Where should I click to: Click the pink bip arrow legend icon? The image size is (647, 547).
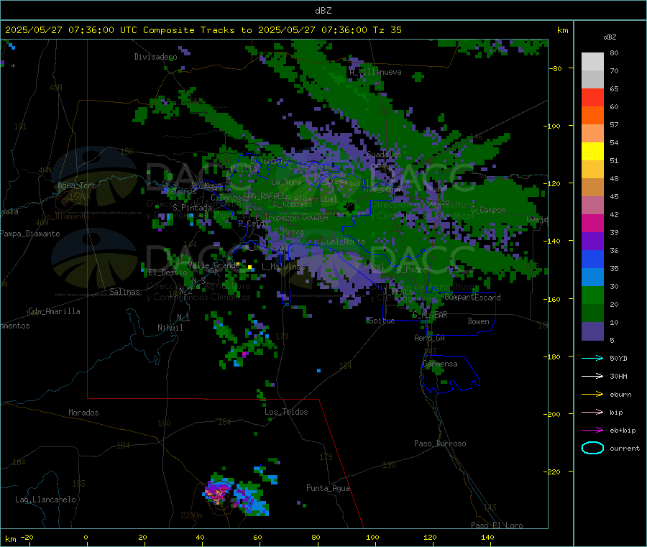tap(592, 412)
